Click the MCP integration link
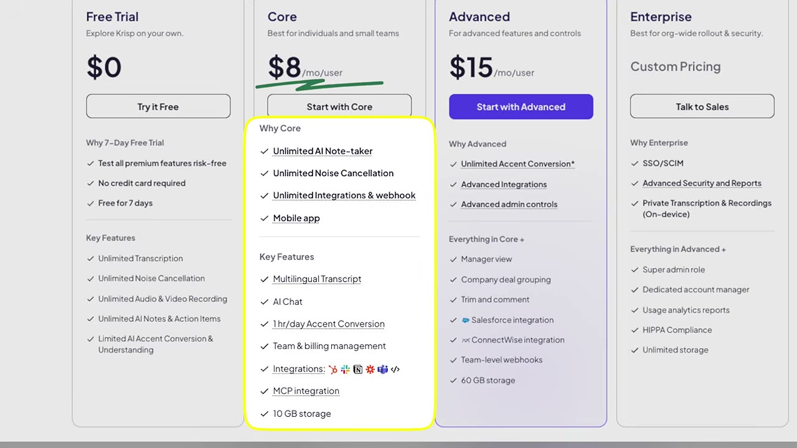797x448 pixels. [x=306, y=391]
